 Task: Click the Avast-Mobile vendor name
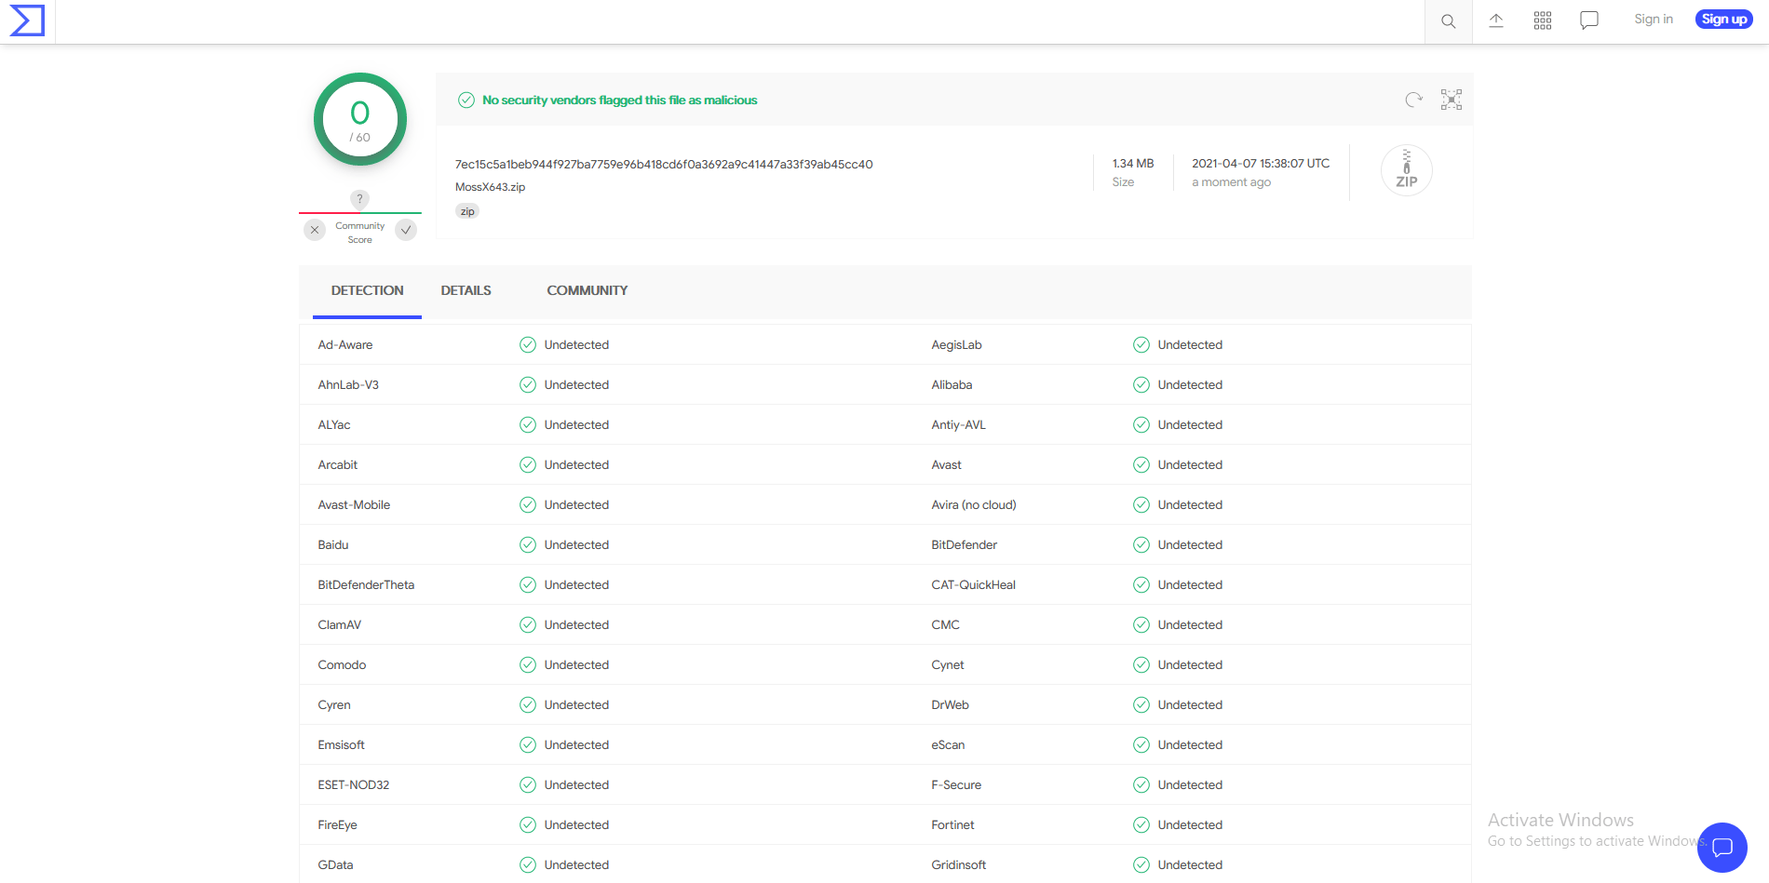(354, 505)
